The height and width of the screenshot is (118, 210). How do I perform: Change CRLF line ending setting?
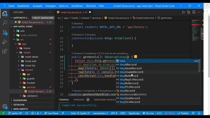click(x=123, y=113)
